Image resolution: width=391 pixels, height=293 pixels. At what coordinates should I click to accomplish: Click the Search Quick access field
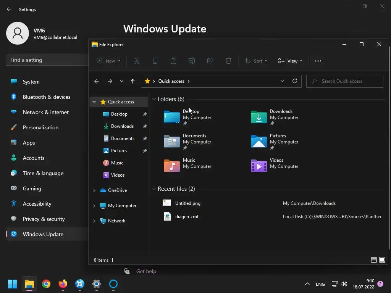(x=345, y=81)
